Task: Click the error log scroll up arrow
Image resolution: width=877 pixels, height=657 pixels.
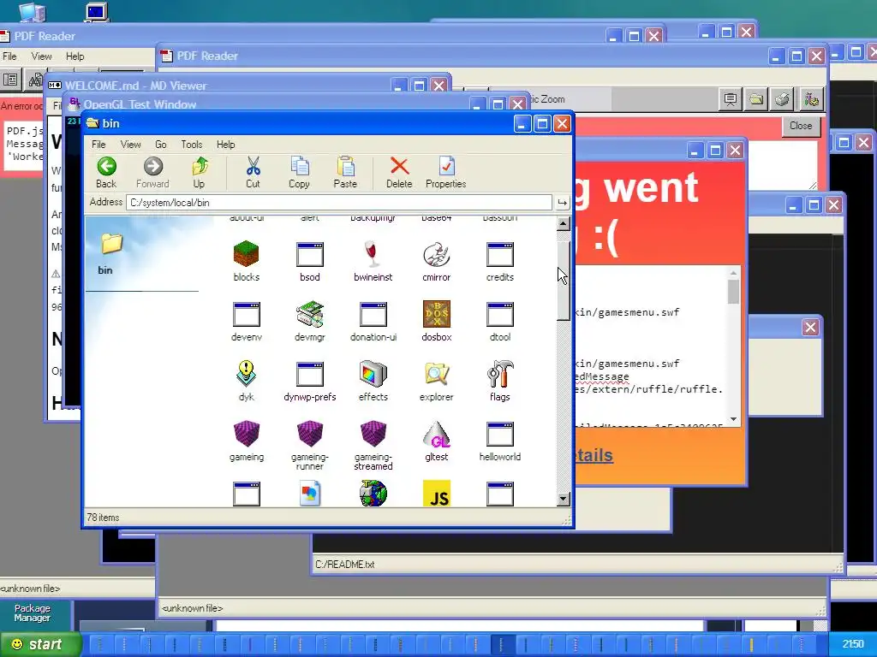Action: click(x=733, y=273)
